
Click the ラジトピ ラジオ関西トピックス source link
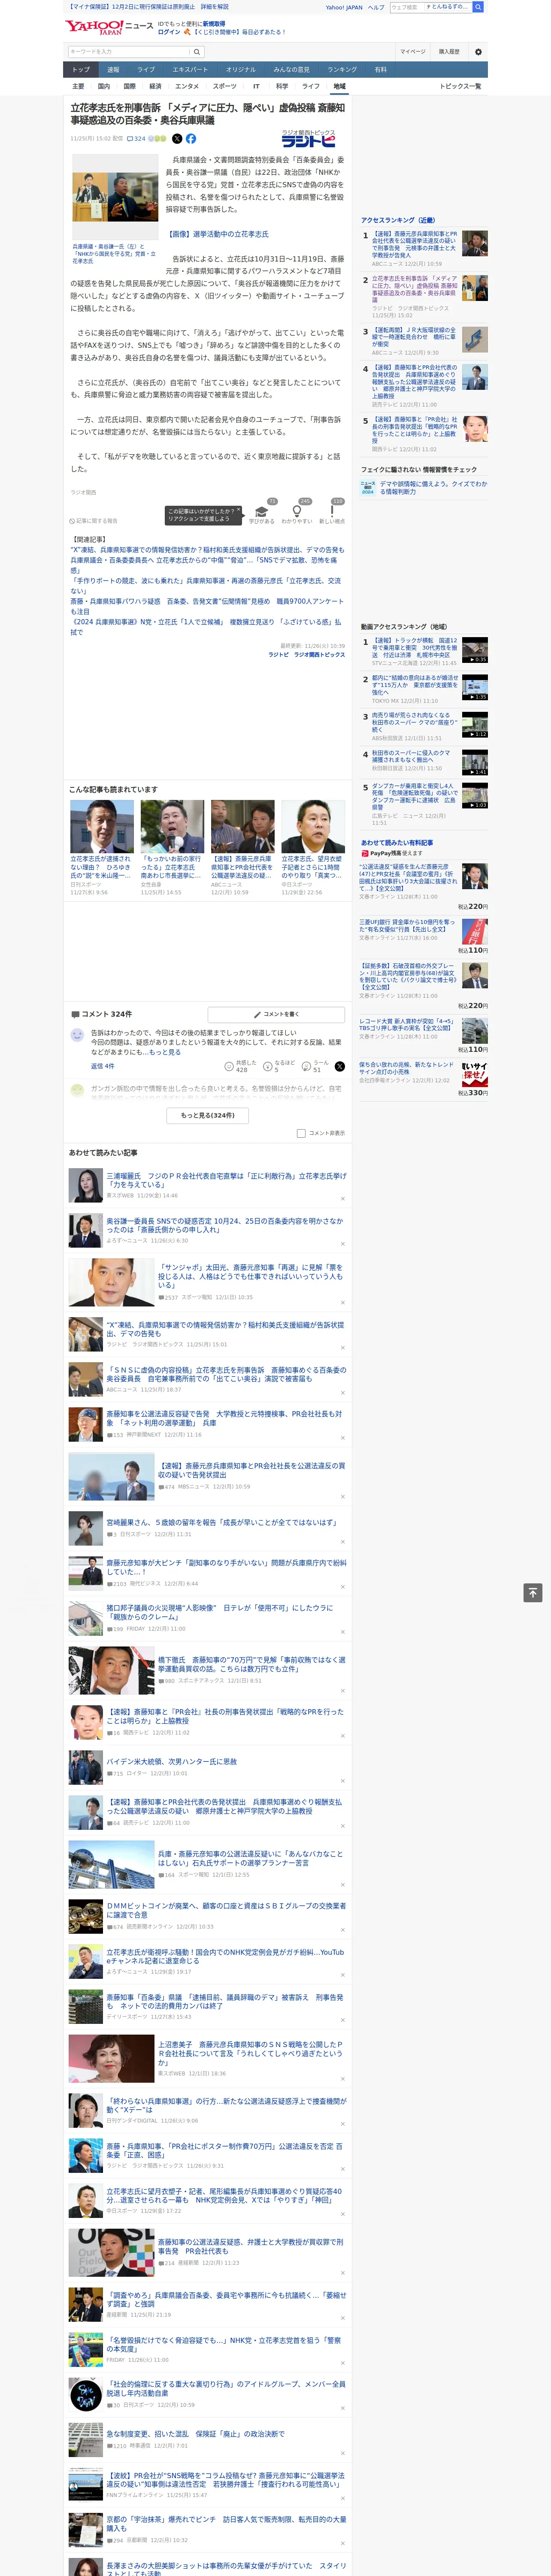306,655
